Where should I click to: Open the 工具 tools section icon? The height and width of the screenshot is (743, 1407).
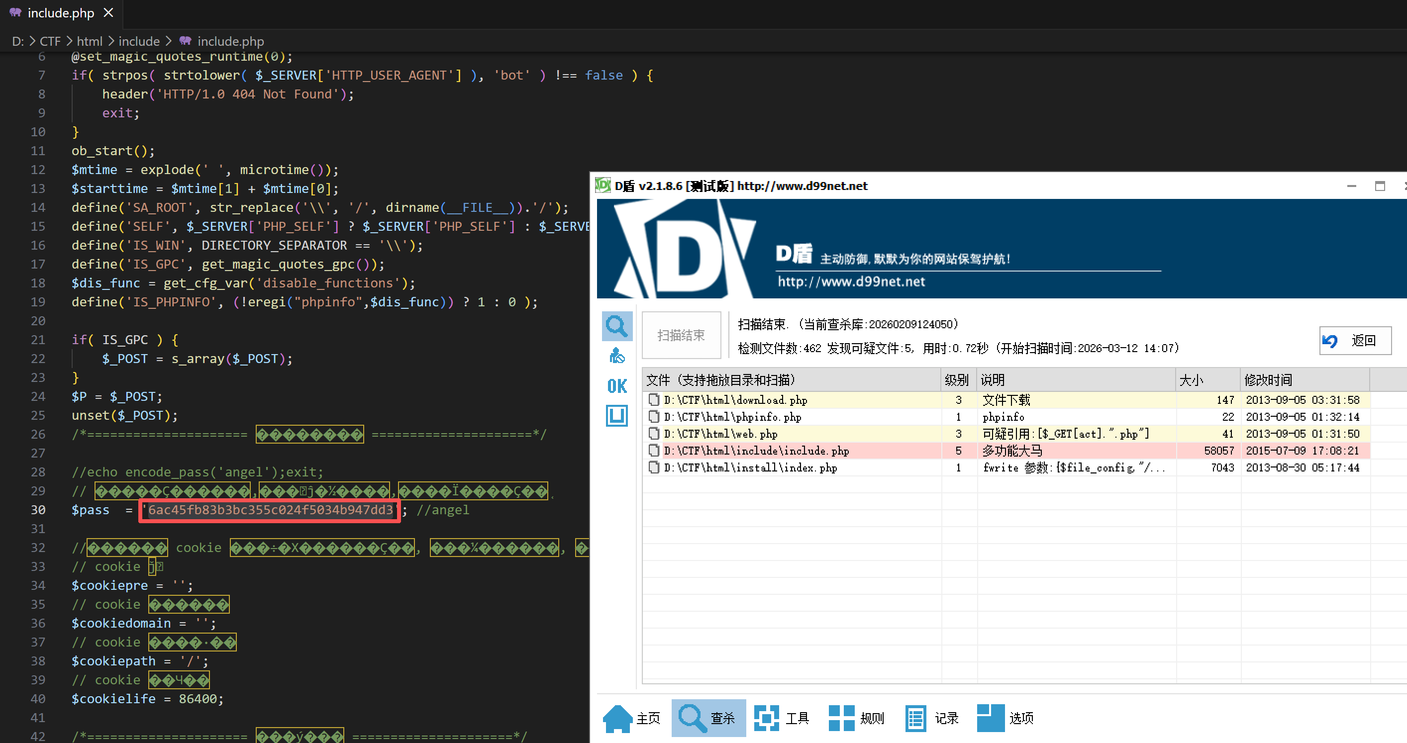[x=766, y=718]
